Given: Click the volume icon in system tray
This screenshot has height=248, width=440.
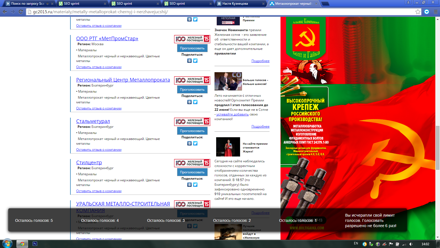Looking at the screenshot, I should (411, 244).
